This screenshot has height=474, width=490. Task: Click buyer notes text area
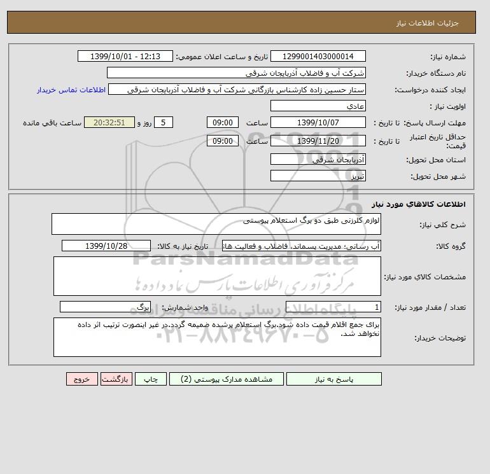point(217,337)
